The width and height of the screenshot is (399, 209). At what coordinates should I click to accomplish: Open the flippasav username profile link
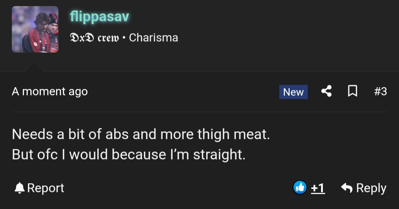point(99,17)
